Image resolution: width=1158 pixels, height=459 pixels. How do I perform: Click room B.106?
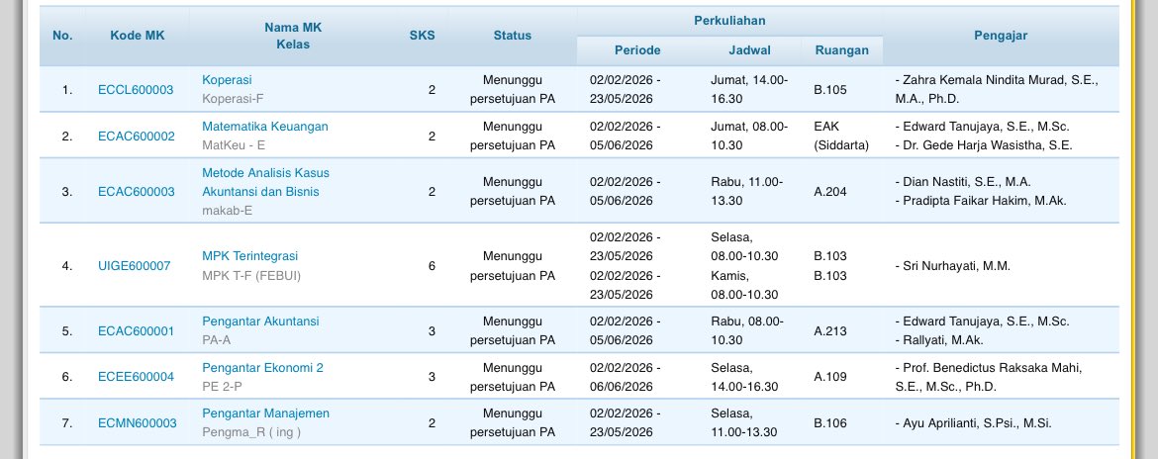(x=830, y=423)
